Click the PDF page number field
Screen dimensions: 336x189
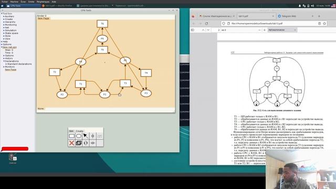pos(216,30)
